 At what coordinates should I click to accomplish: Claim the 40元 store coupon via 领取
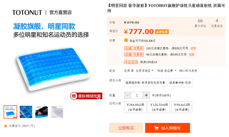point(192,55)
